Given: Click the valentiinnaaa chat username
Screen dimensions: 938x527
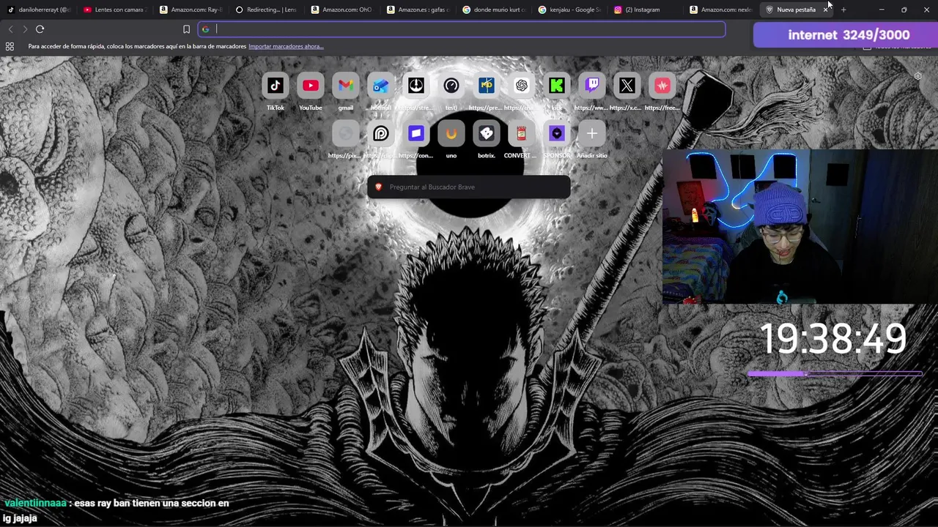Looking at the screenshot, I should click(35, 504).
